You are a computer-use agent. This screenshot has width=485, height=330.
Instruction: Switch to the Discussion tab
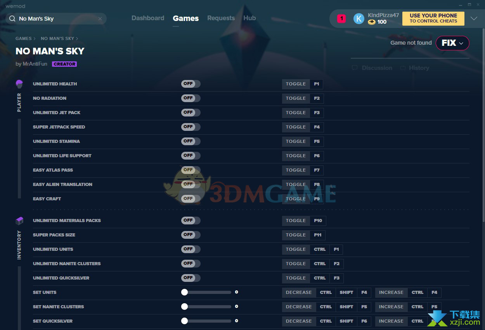point(372,68)
